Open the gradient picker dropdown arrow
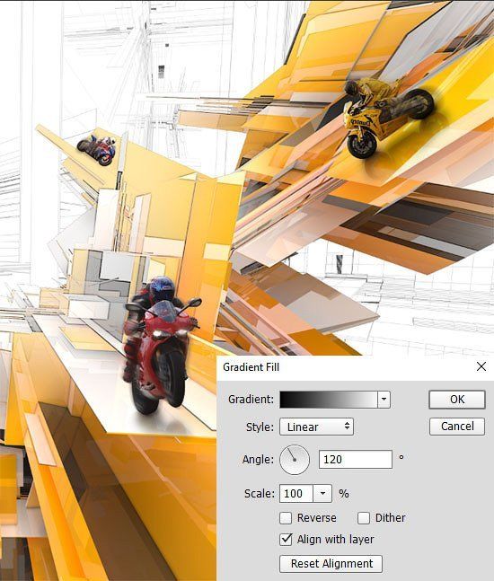494x581 pixels. 384,400
